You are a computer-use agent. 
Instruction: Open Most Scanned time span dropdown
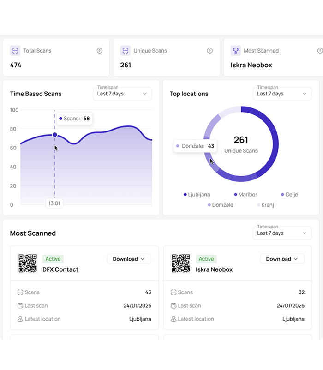pos(281,233)
